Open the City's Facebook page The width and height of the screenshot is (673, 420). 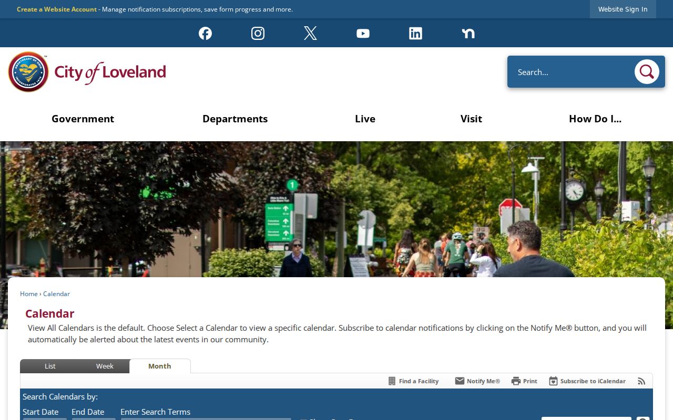205,33
